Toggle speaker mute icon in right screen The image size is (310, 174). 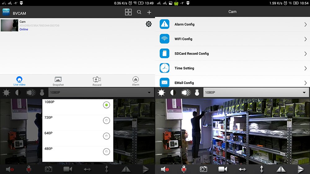coord(165,169)
